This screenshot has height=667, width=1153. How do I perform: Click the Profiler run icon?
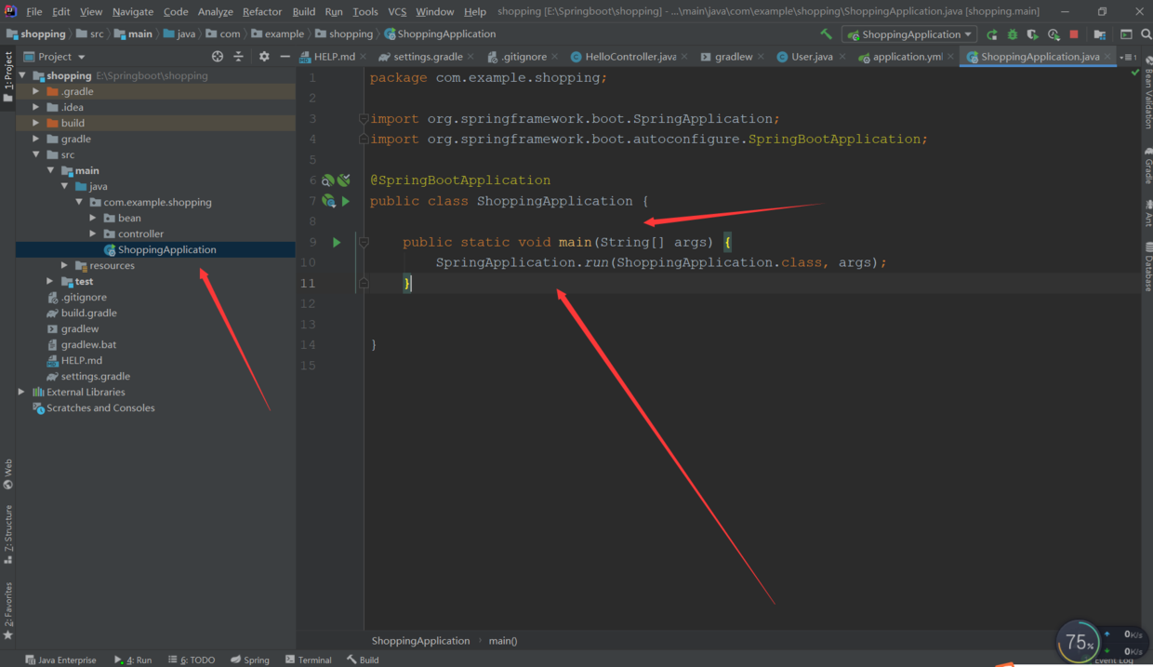1054,34
